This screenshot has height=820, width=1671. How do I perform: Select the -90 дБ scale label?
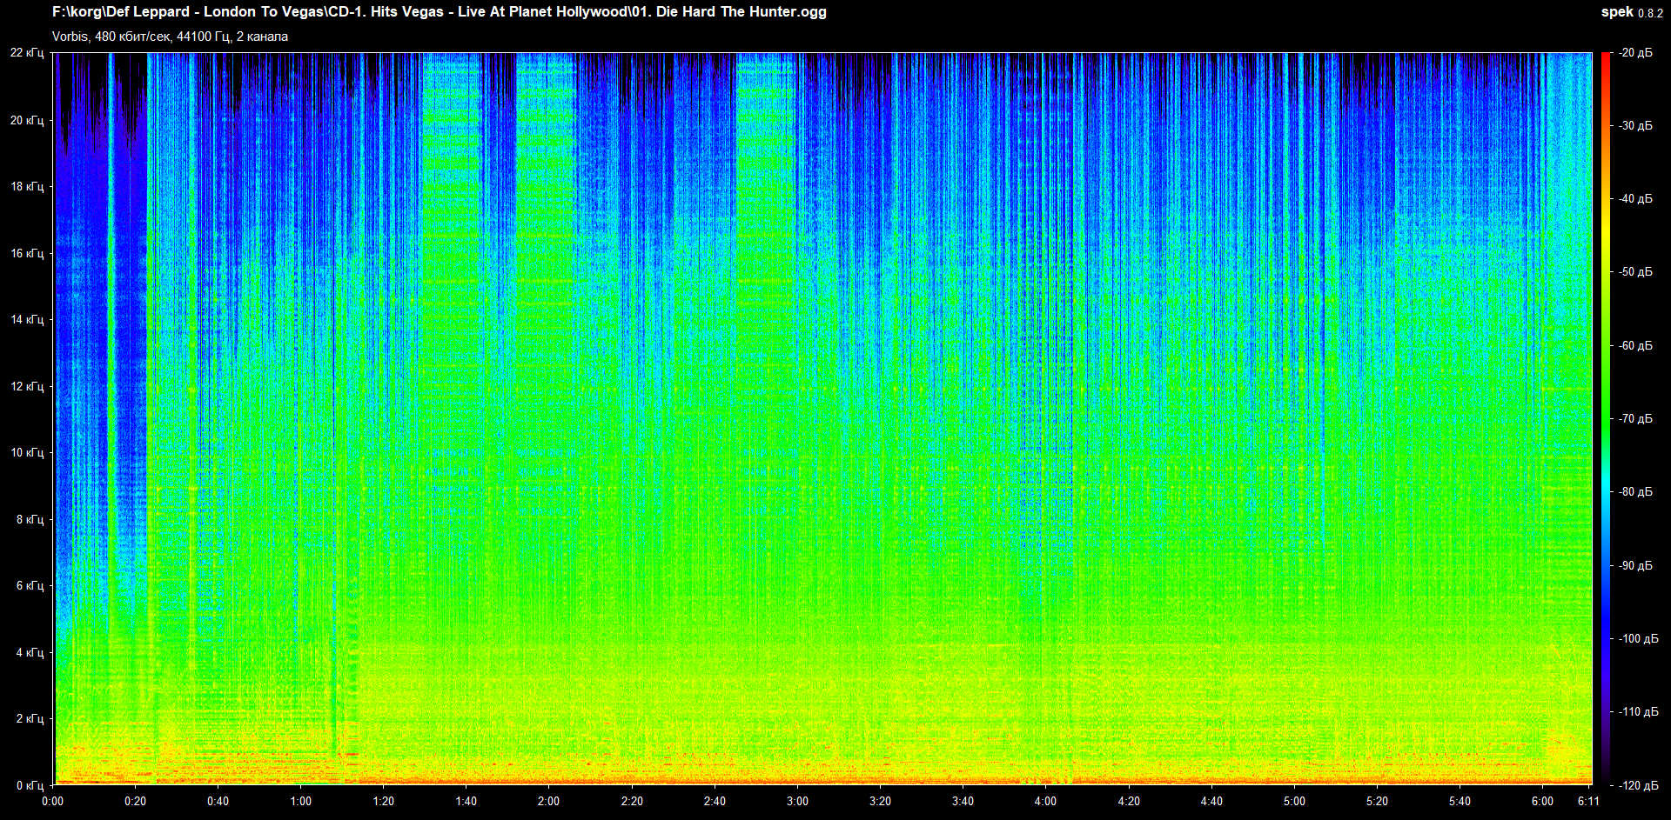[x=1635, y=565]
